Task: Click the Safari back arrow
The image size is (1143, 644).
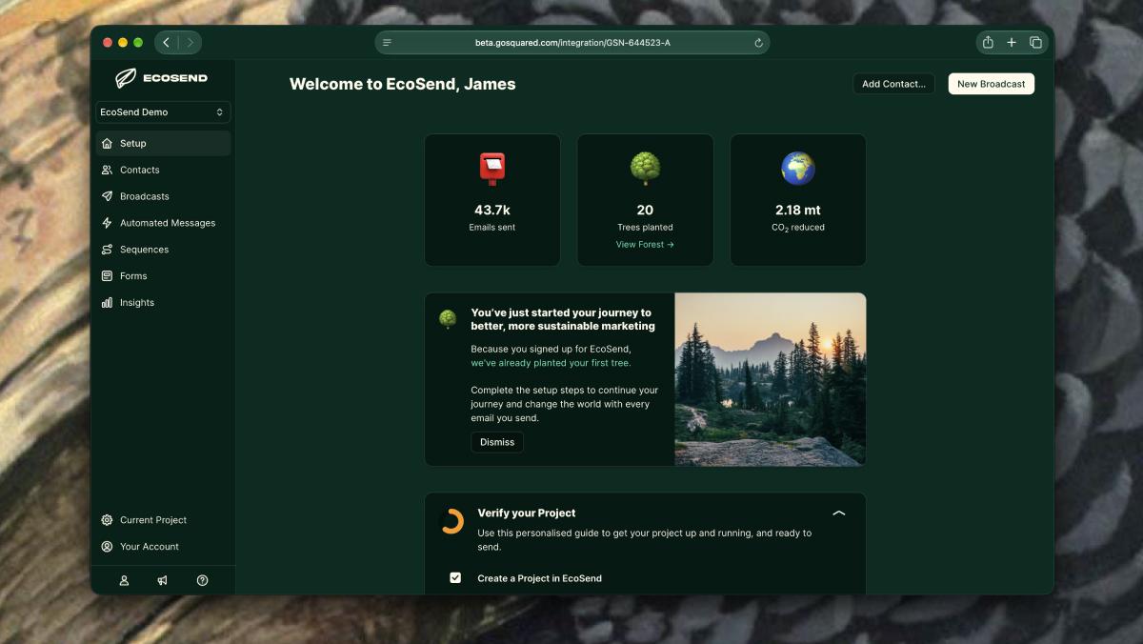Action: point(167,42)
